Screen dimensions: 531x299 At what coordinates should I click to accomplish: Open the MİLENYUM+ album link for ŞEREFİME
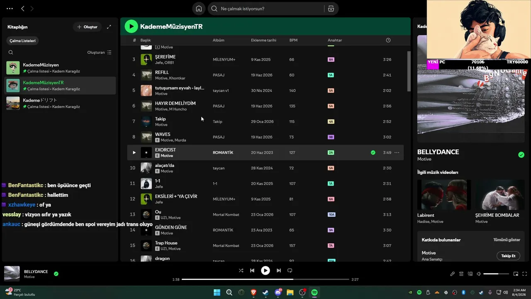(x=224, y=60)
